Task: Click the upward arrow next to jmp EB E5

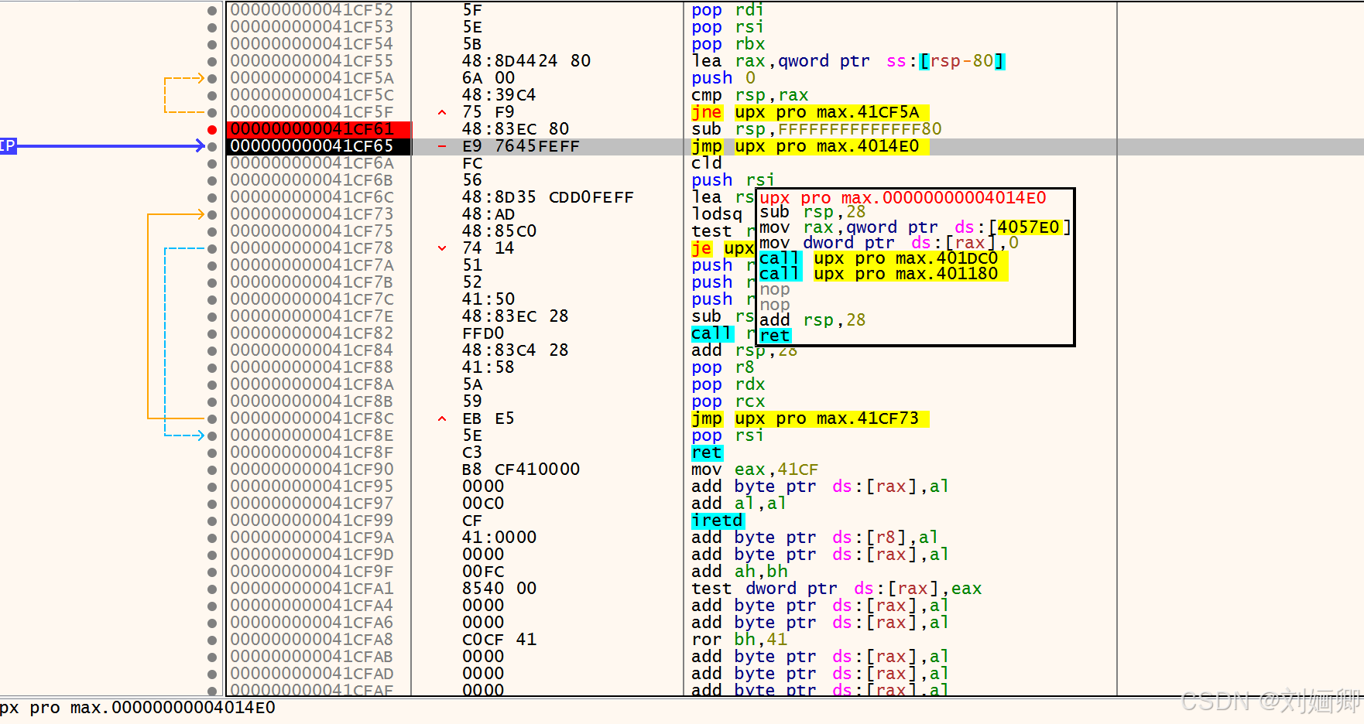Action: point(441,418)
